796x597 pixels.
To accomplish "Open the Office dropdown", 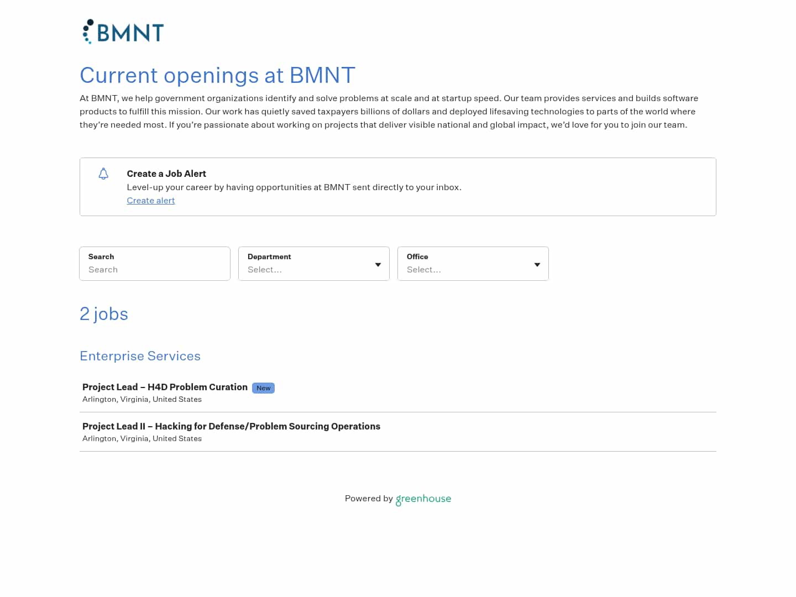I will [x=473, y=264].
